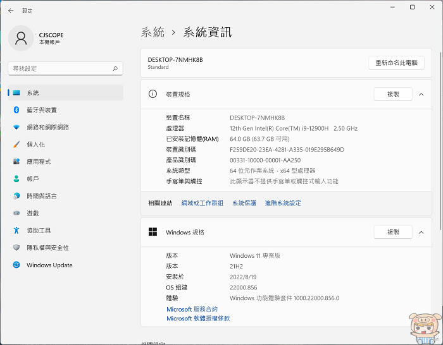Click the info icon beside 裝置規格
443x345 pixels.
[153, 94]
